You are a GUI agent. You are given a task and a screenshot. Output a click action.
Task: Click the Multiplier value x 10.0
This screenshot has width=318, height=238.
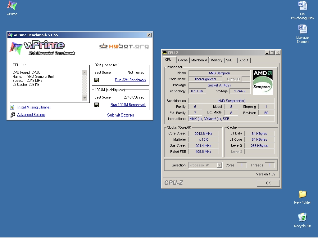pyautogui.click(x=203, y=139)
